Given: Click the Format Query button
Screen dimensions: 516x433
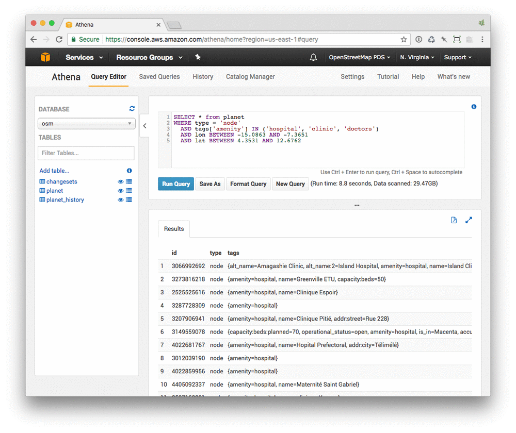Looking at the screenshot, I should pos(248,184).
